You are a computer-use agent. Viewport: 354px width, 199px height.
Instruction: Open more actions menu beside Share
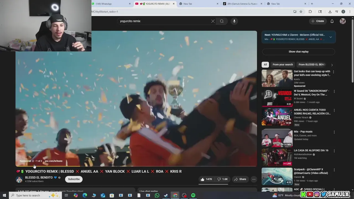click(x=254, y=179)
